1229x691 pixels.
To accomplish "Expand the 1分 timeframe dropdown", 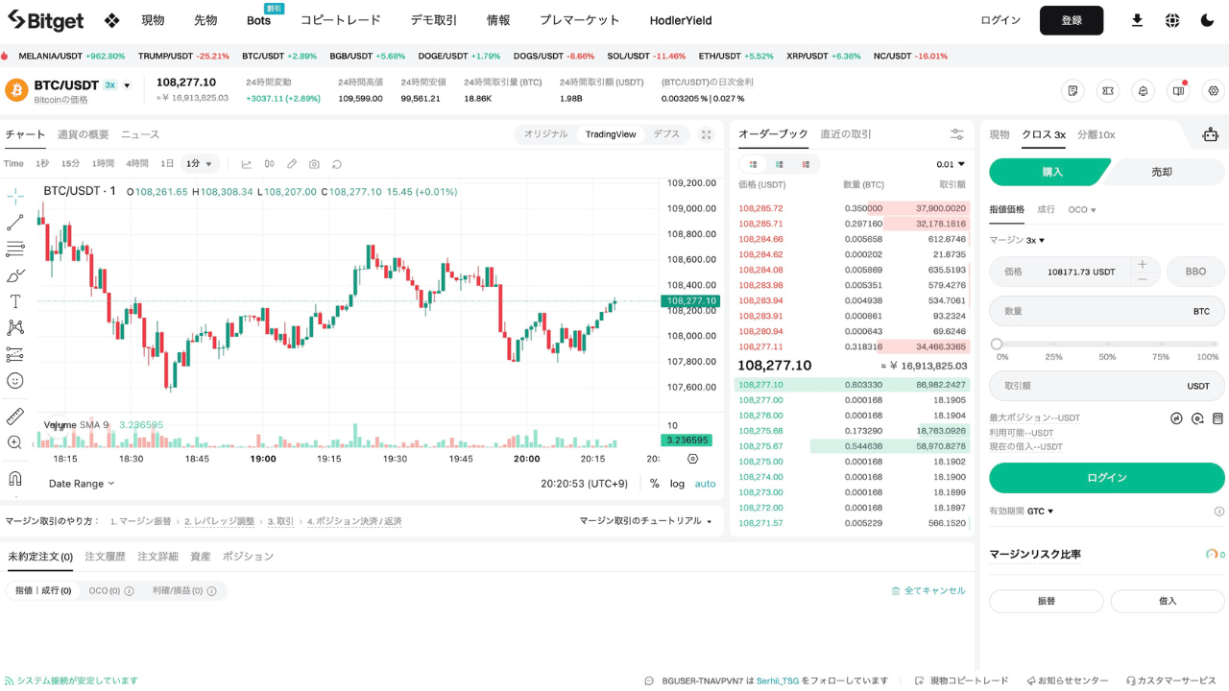I will click(200, 164).
